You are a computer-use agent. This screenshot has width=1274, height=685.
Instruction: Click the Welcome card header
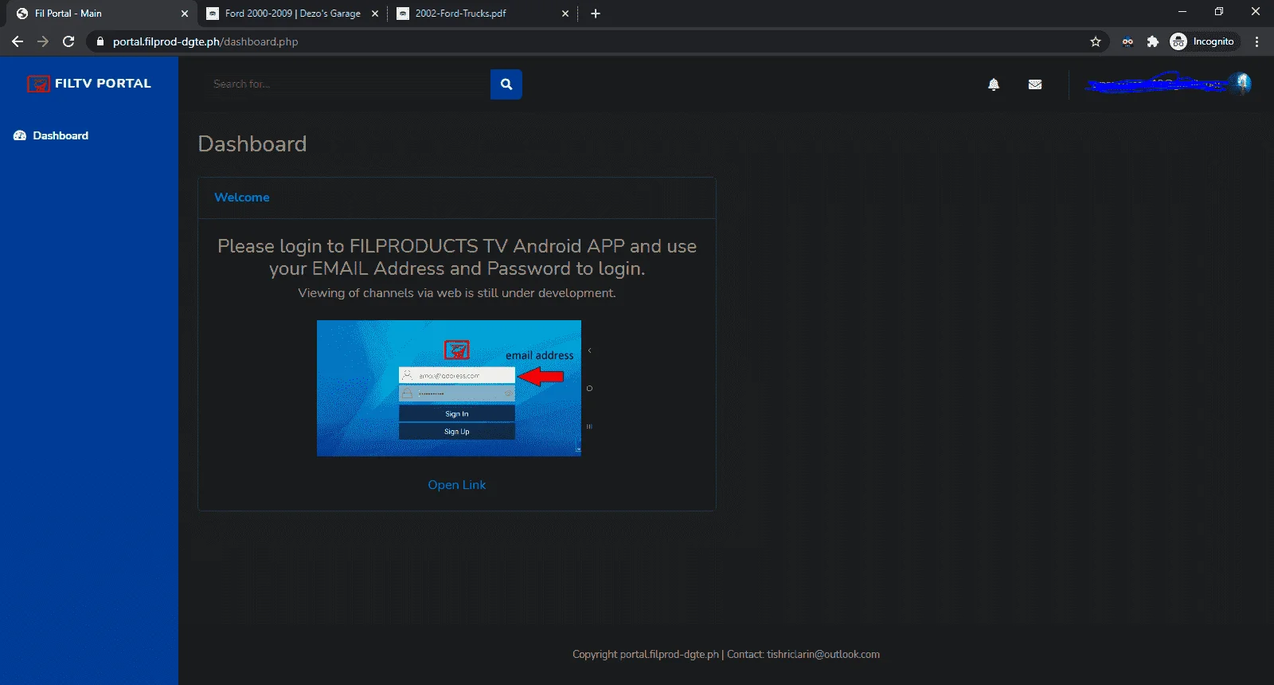(x=457, y=198)
